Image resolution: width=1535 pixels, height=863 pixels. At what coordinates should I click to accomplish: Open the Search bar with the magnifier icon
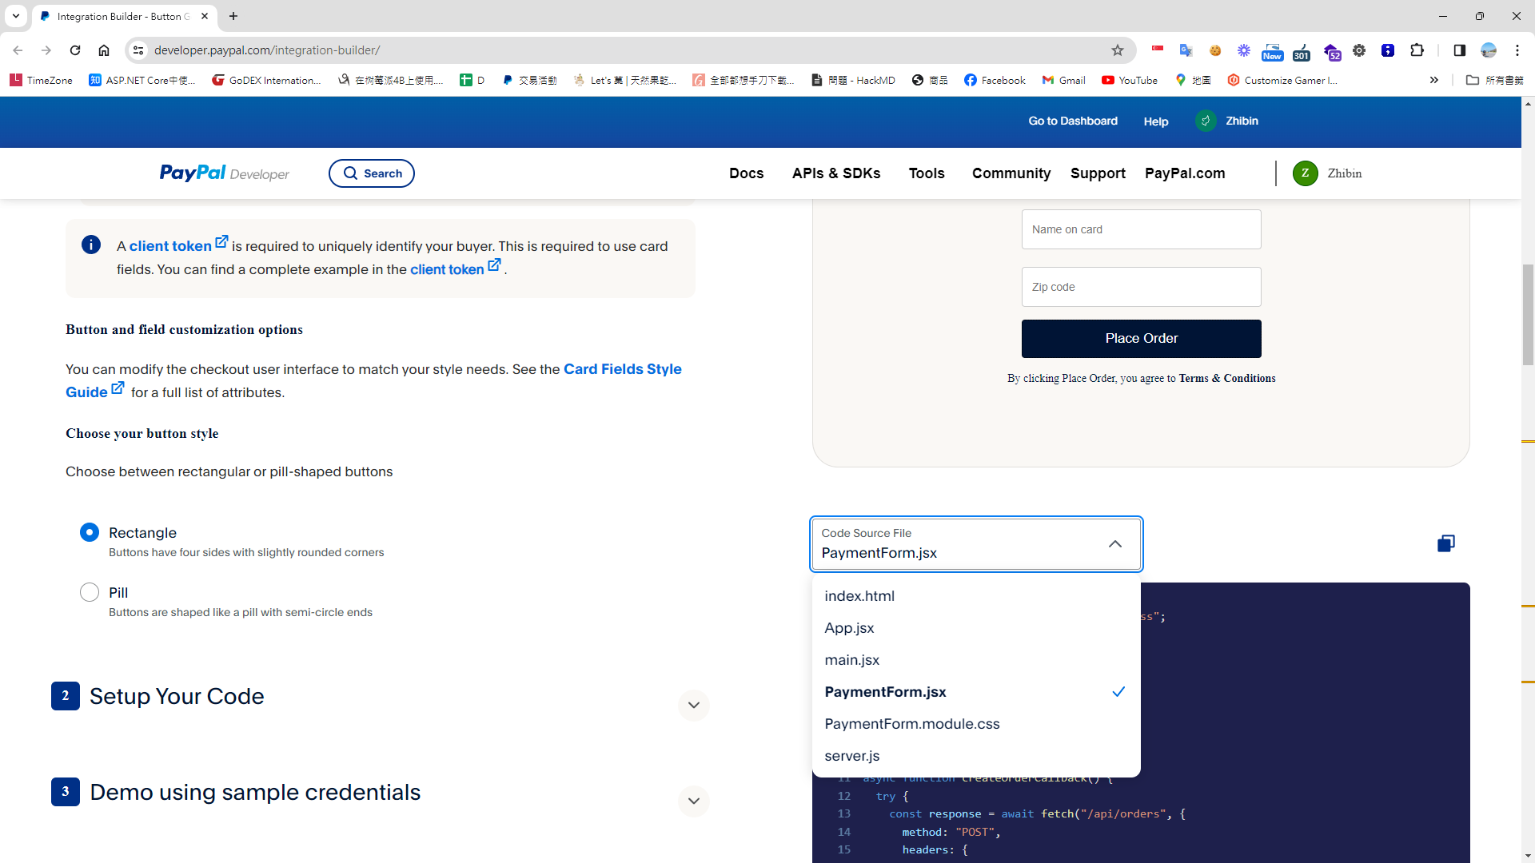click(371, 173)
